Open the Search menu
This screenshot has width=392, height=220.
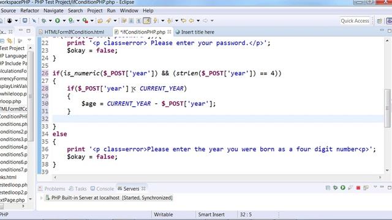pyautogui.click(x=75, y=11)
